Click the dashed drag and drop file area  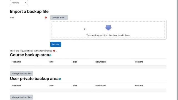(x=108, y=30)
